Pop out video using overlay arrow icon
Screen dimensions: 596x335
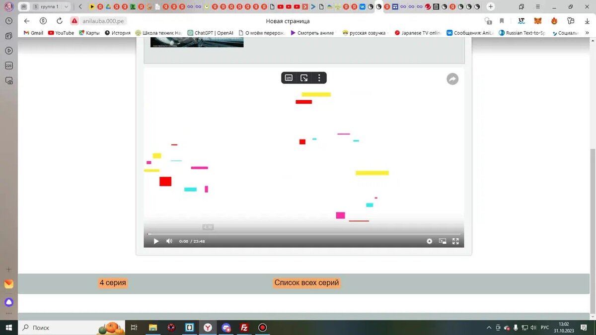point(304,78)
